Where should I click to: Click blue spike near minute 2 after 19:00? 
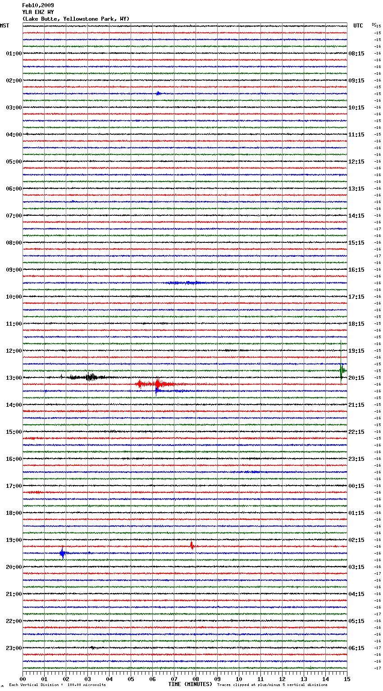[63, 553]
